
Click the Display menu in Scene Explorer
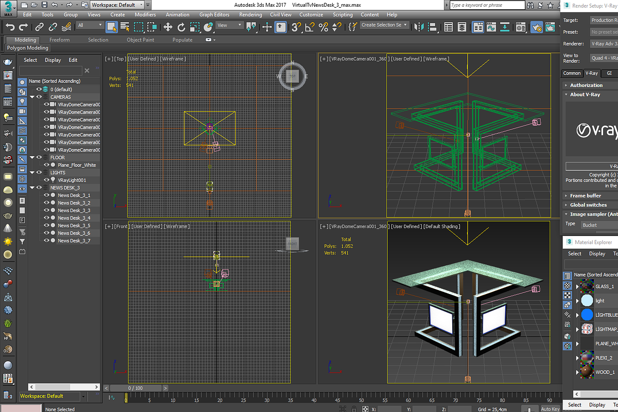[x=53, y=60]
